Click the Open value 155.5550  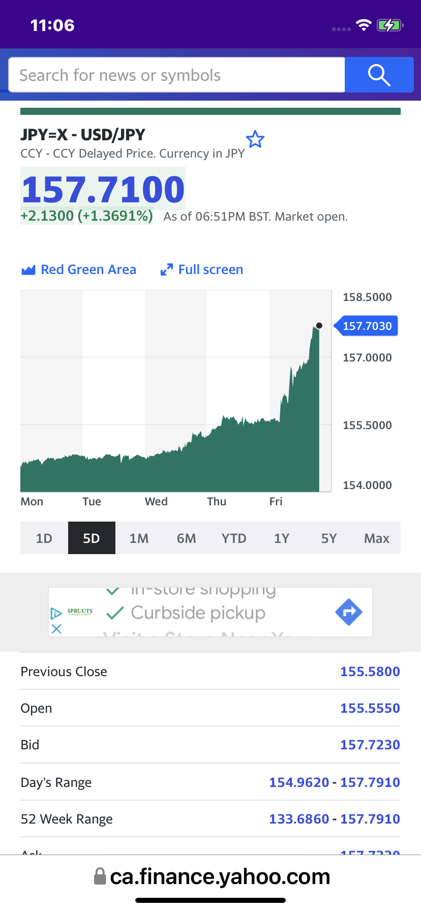point(370,708)
